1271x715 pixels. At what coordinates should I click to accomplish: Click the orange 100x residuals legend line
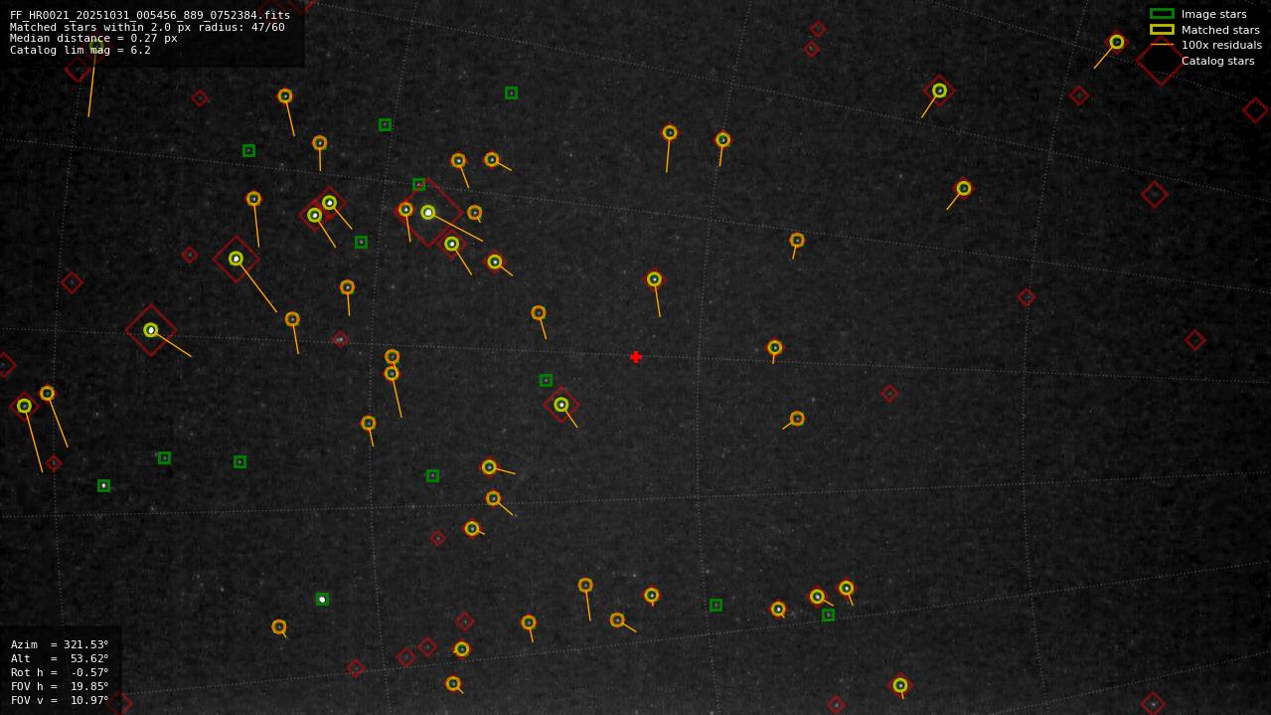pyautogui.click(x=1162, y=45)
